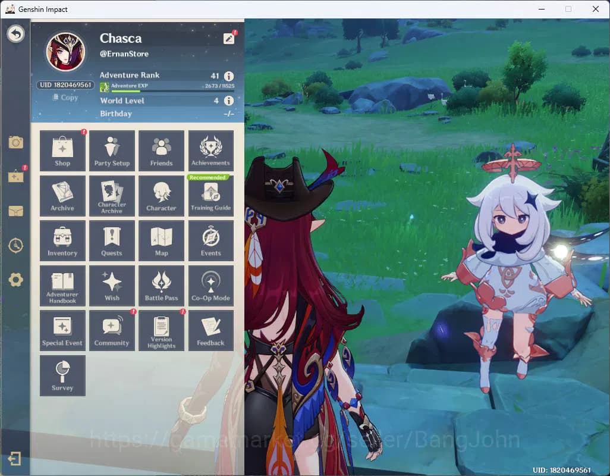The image size is (610, 476).
Task: Open the Battle Pass
Action: 162,286
